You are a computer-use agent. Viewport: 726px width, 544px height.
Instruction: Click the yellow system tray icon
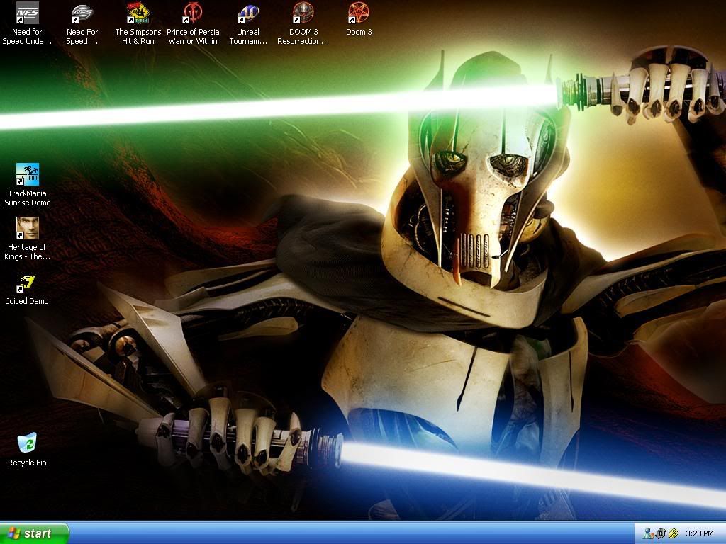pos(673,533)
